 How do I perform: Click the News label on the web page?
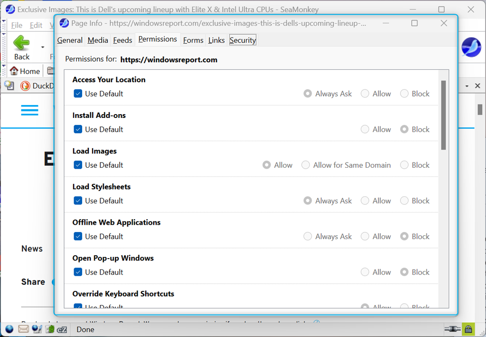tap(32, 249)
